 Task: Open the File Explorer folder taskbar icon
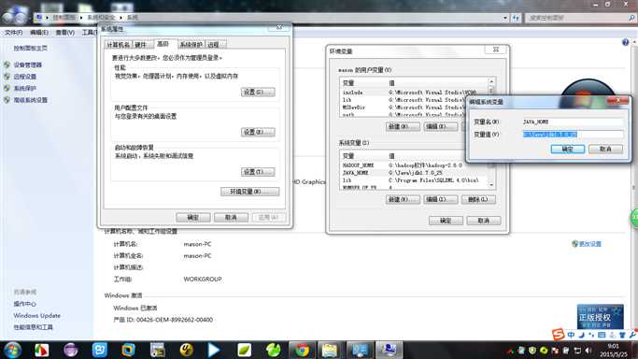(330, 350)
